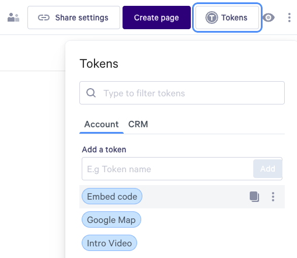Select the Embed code token chip
This screenshot has height=258, width=297.
(x=112, y=196)
